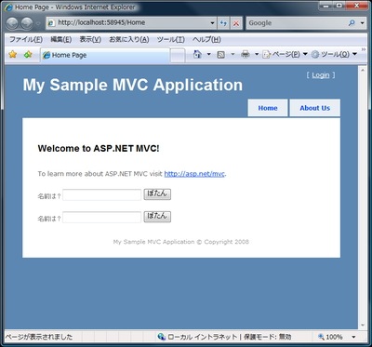Screen dimensions: 372x347
Task: Open the zoom level dropdown arrow
Action: tap(353, 337)
